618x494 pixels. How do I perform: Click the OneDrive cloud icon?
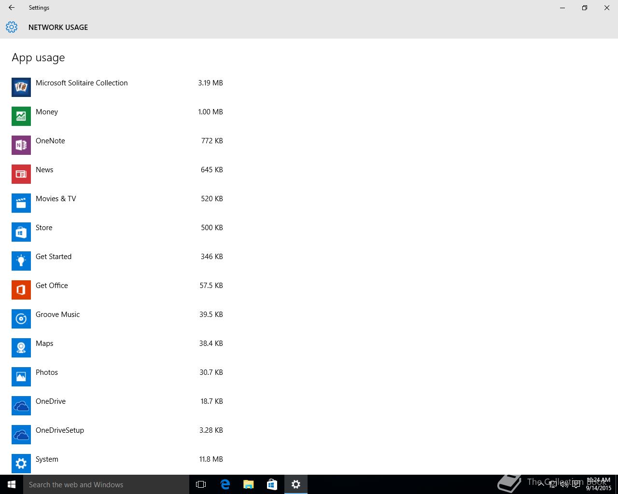click(x=21, y=406)
